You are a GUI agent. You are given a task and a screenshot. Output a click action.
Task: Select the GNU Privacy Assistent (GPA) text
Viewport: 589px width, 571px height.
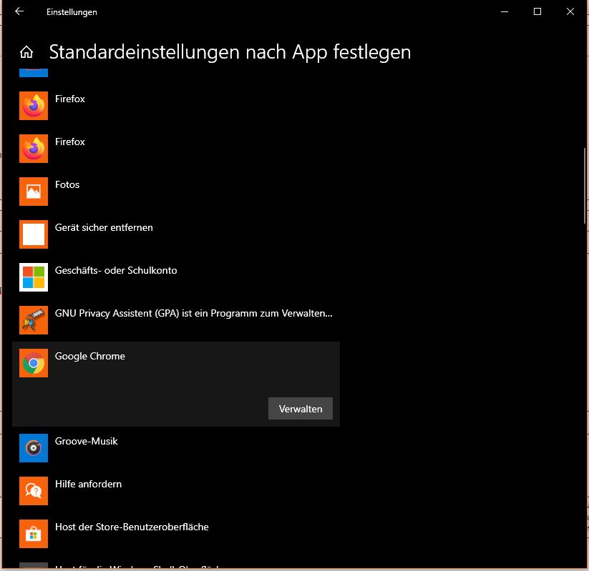(194, 313)
